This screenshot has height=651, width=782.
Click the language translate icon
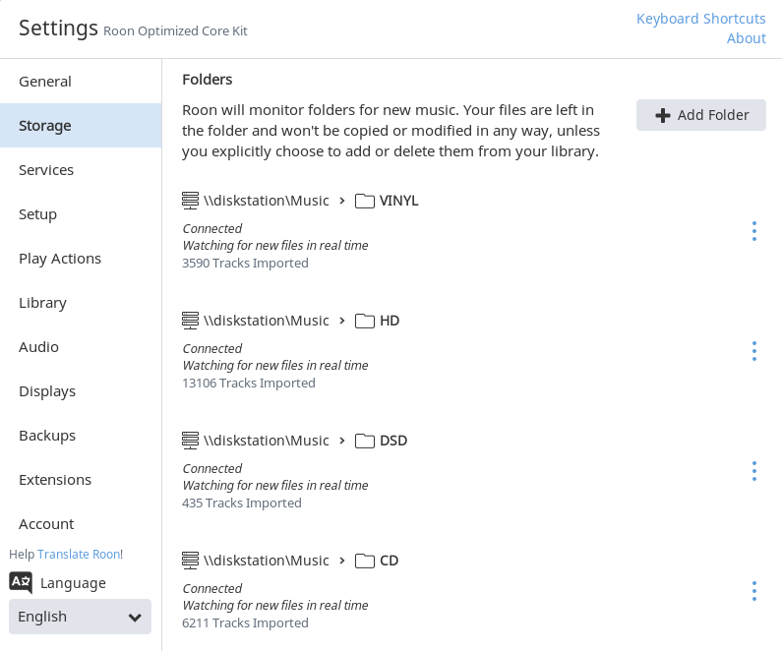(21, 582)
